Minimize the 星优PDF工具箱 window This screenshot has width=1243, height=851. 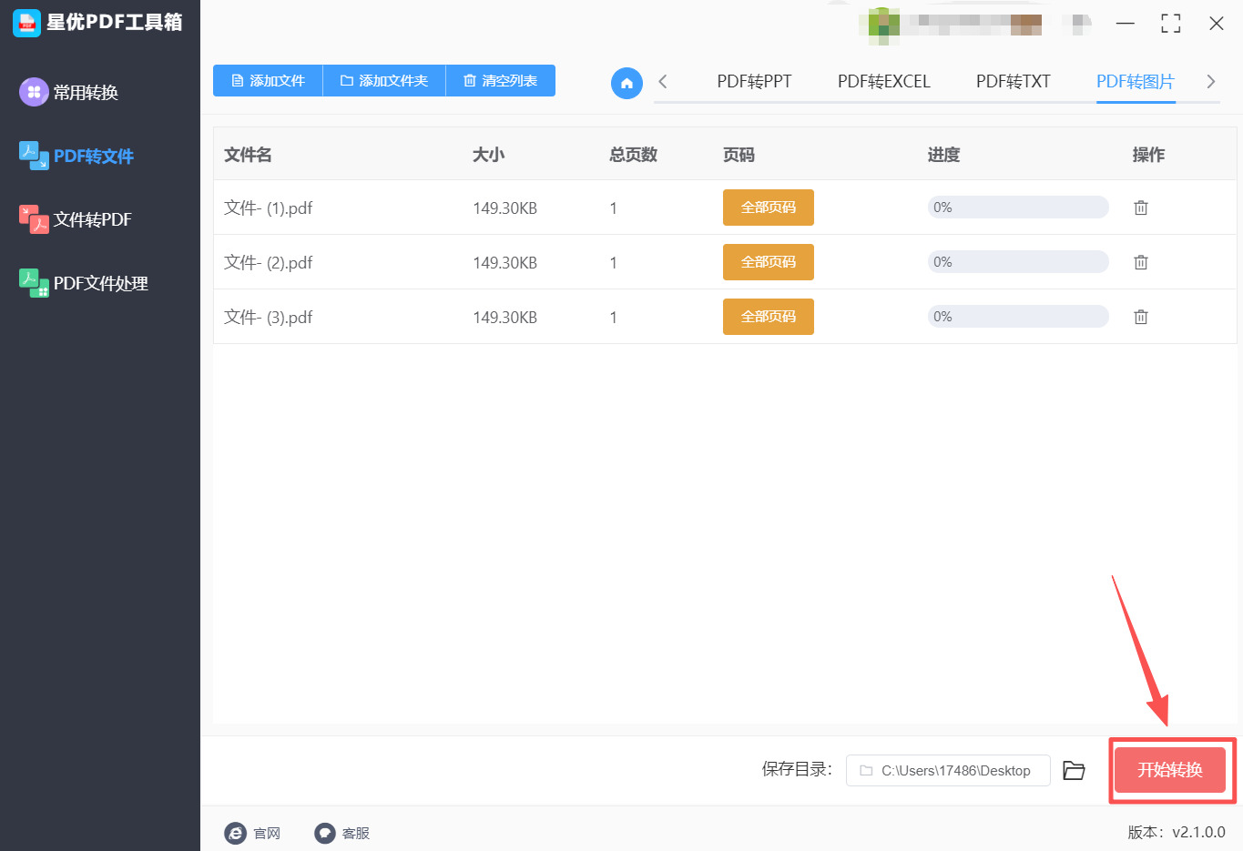pos(1126,23)
